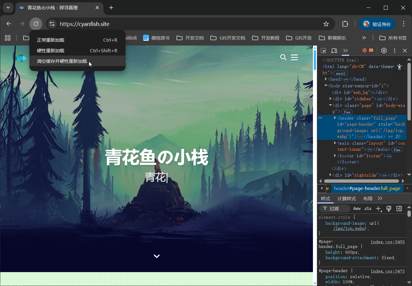Close the 青花鱼の小栈 tab
412x286 pixels.
pyautogui.click(x=97, y=8)
